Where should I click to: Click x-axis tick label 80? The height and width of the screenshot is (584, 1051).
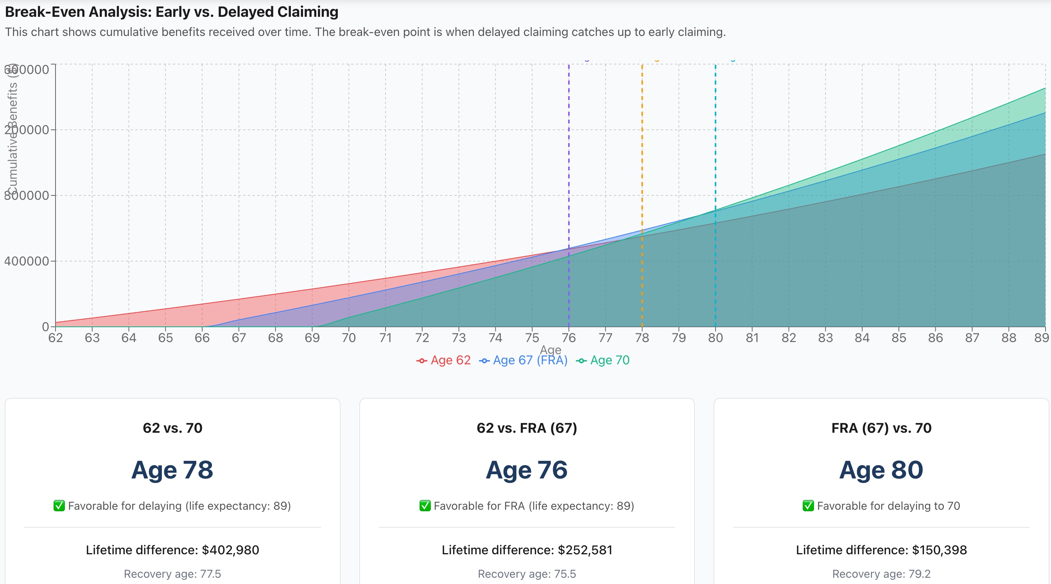[x=715, y=338]
